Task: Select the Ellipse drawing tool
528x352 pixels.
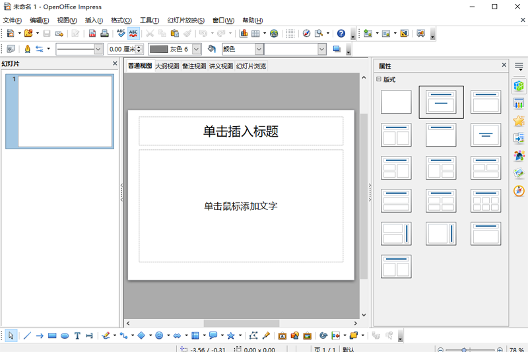Action: pyautogui.click(x=65, y=335)
